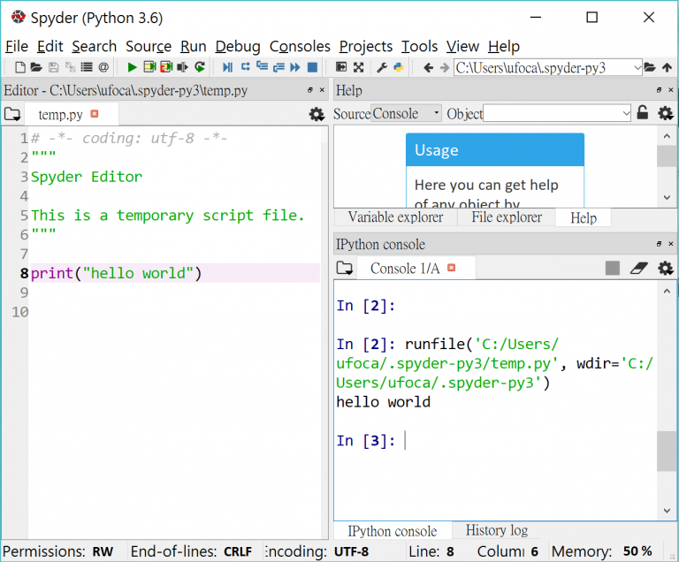
Task: Open the Source Console dropdown
Action: (x=406, y=113)
